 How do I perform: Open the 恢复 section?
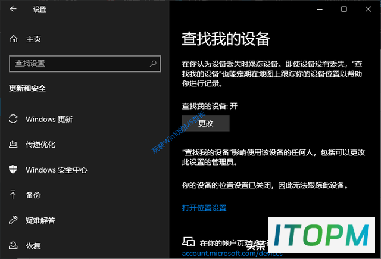tap(33, 246)
